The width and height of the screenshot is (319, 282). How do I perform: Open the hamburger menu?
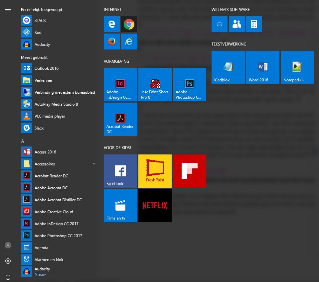(x=8, y=9)
